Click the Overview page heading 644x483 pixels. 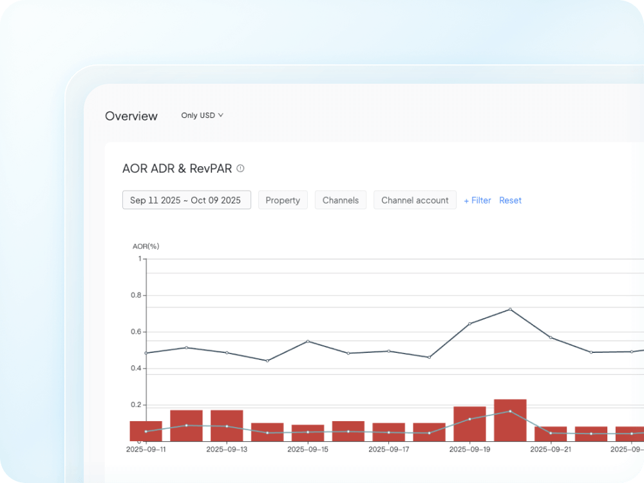131,116
